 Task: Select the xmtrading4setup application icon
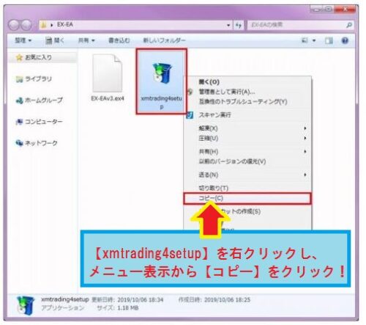(162, 73)
